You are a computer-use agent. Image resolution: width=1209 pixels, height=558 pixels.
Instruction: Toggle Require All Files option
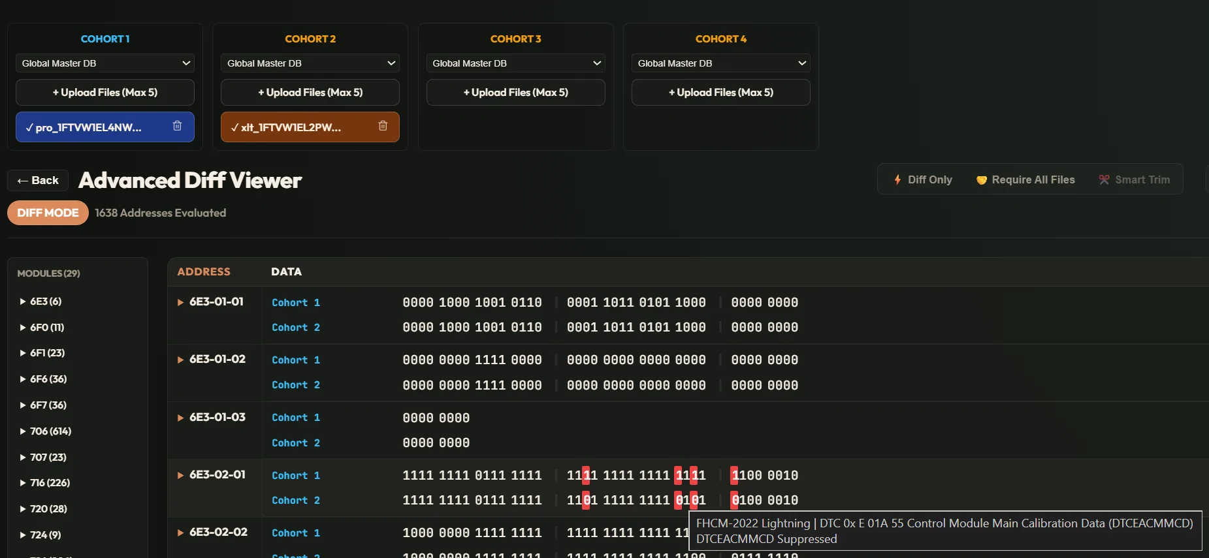[x=1025, y=179]
